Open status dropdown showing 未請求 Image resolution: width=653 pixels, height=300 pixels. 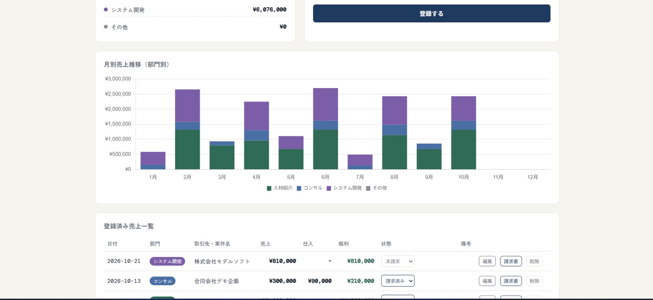[398, 261]
